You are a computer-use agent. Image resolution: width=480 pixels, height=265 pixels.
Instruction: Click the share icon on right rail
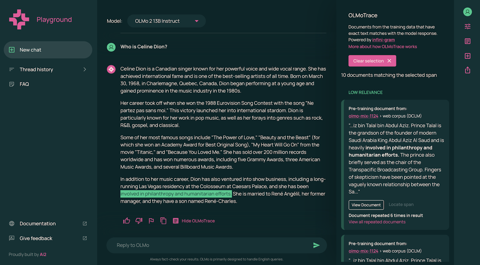pyautogui.click(x=468, y=70)
